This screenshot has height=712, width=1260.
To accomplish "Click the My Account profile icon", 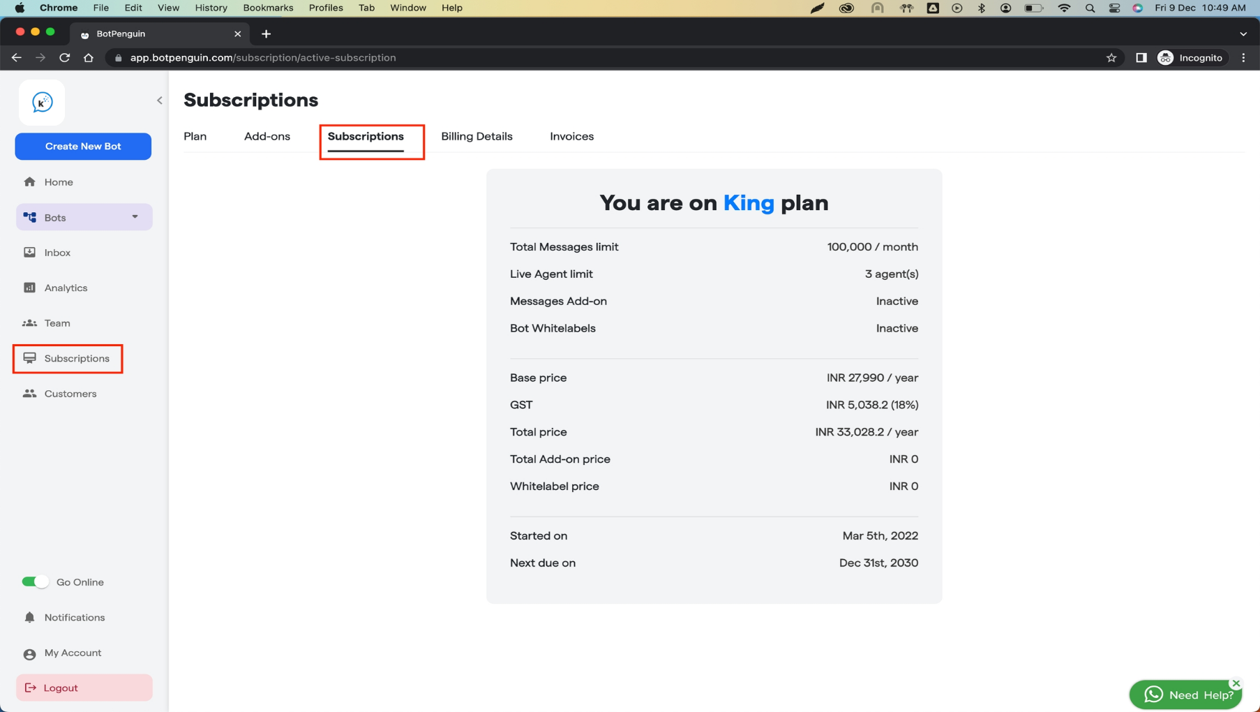I will [x=29, y=653].
